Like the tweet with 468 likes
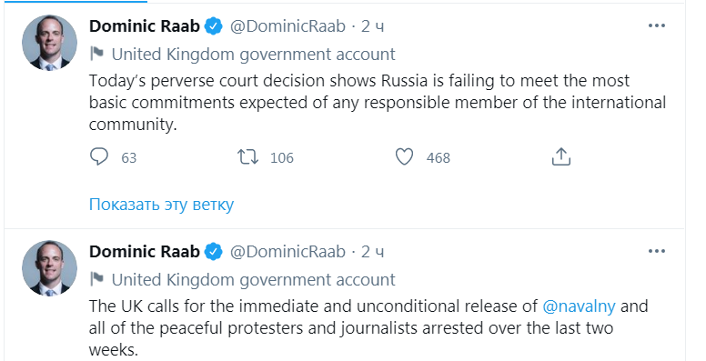The width and height of the screenshot is (706, 361). pyautogui.click(x=404, y=157)
